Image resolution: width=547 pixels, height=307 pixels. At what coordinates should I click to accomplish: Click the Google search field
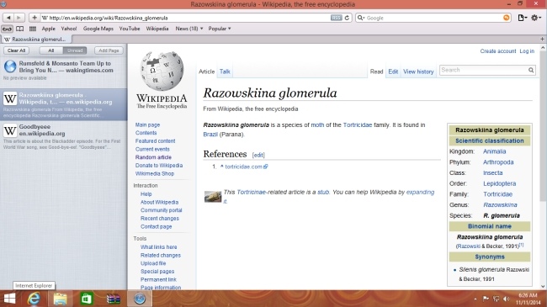(433, 18)
